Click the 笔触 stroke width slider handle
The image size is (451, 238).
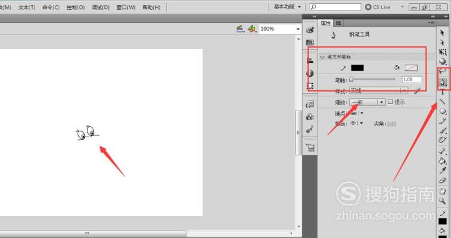pyautogui.click(x=351, y=79)
